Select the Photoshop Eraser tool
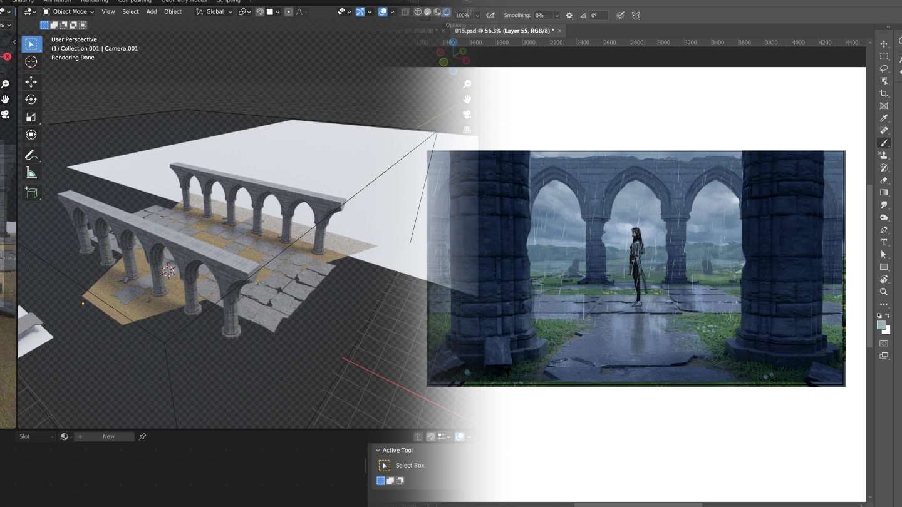 pyautogui.click(x=884, y=180)
